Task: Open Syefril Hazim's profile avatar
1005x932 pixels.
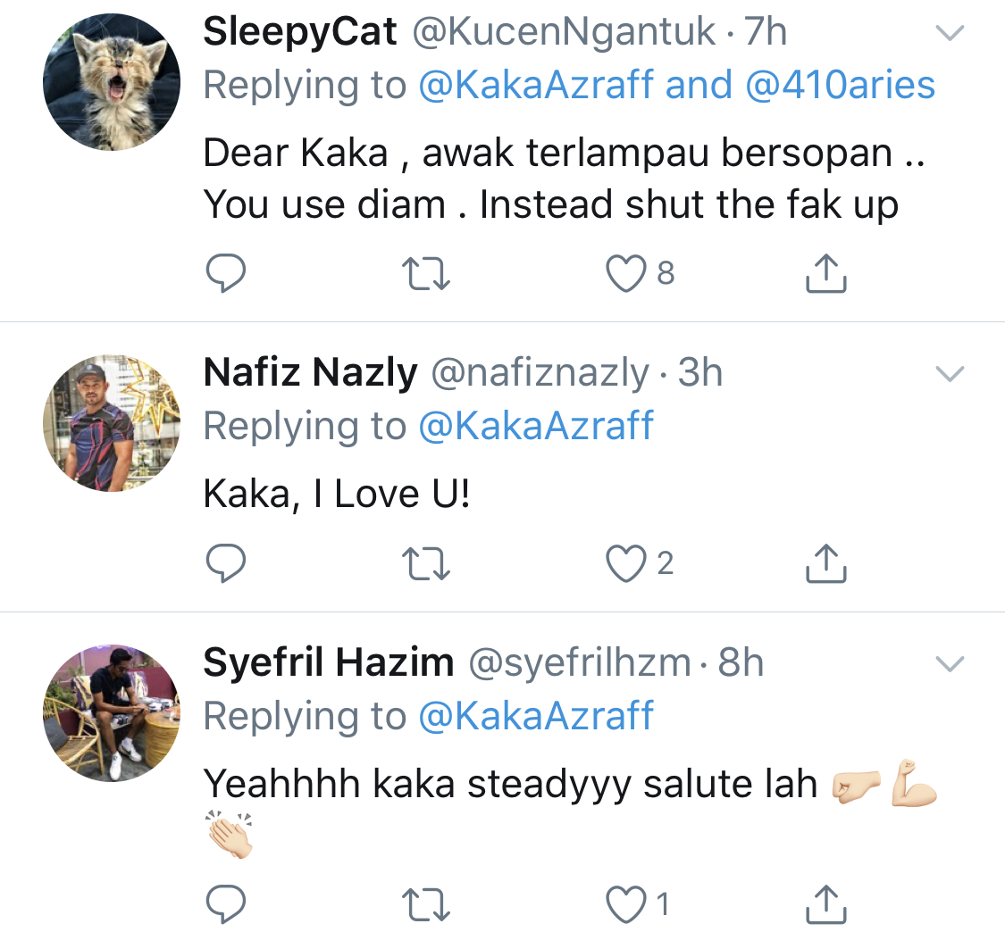Action: pos(112,712)
